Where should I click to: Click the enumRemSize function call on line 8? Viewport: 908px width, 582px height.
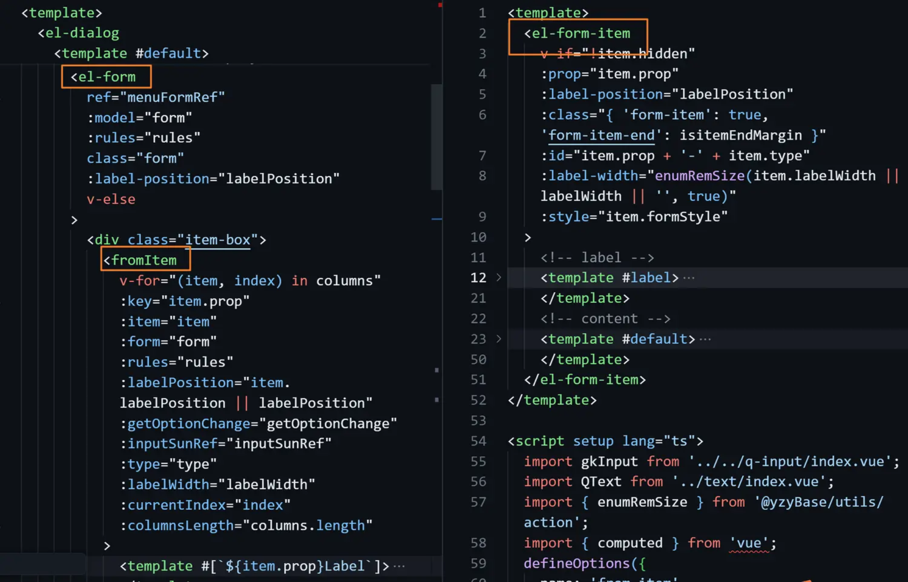pyautogui.click(x=700, y=176)
